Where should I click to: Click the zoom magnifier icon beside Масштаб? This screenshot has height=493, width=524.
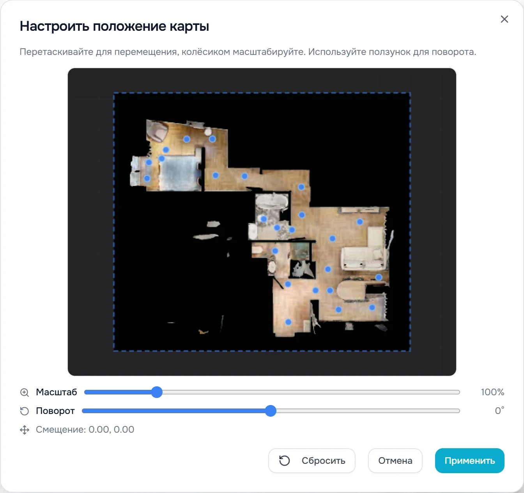pos(25,392)
